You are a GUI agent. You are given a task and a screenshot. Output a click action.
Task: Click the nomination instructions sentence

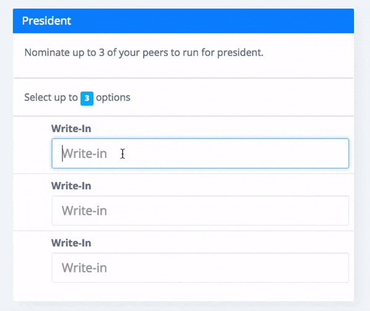coord(144,53)
